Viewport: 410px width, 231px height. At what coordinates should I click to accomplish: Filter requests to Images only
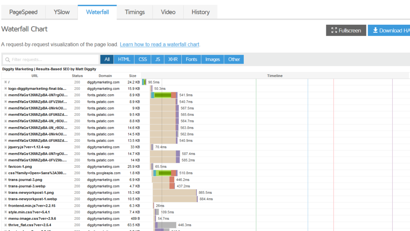click(x=213, y=59)
